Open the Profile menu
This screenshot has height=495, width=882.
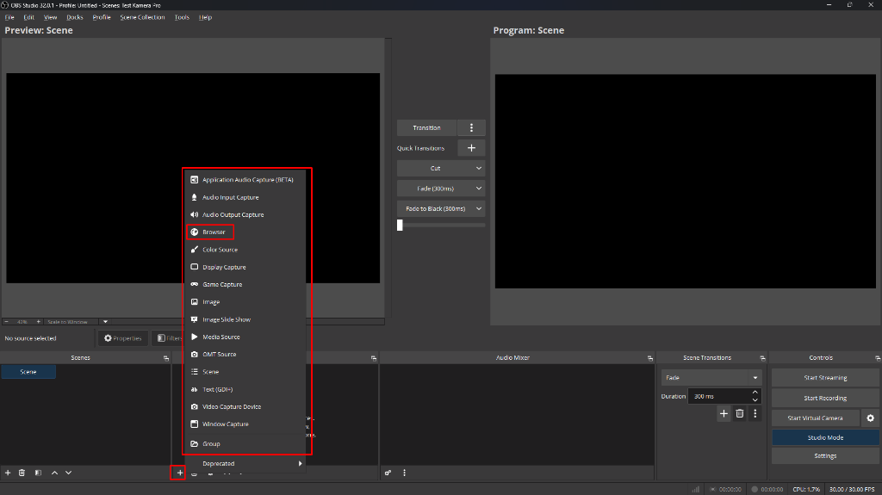click(102, 17)
